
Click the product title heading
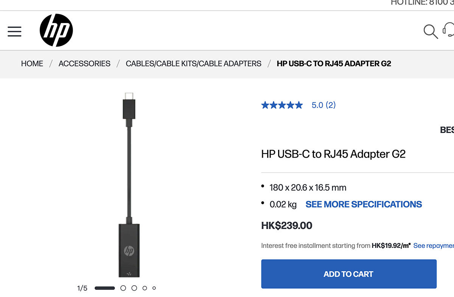[x=333, y=154]
